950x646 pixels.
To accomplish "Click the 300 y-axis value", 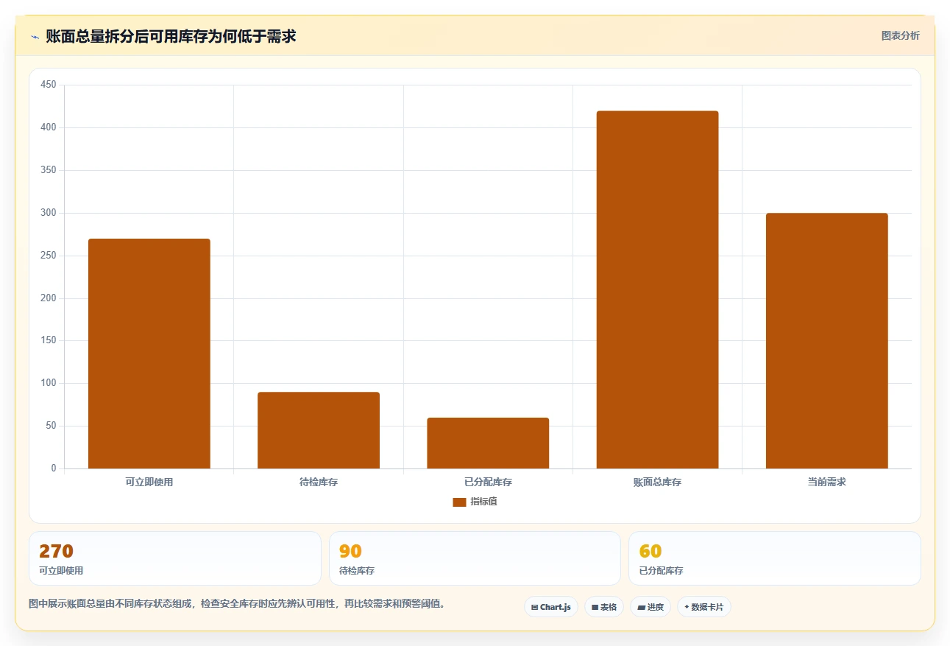I will (49, 213).
